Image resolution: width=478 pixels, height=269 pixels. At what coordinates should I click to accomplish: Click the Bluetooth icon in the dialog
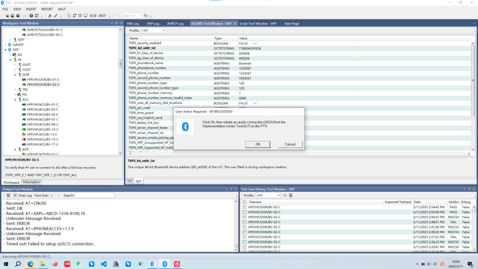click(185, 126)
